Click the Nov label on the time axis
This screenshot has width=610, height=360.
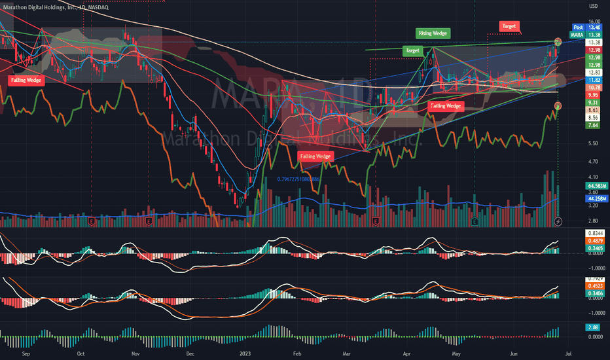pyautogui.click(x=135, y=353)
